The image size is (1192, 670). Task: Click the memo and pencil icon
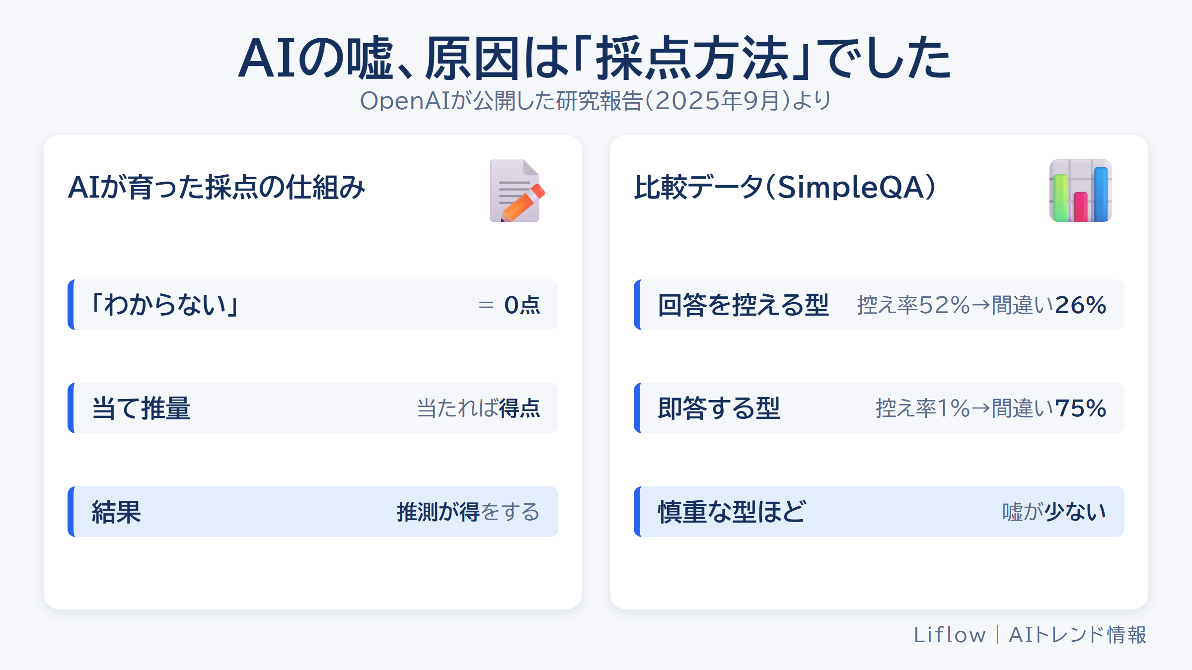(x=517, y=191)
